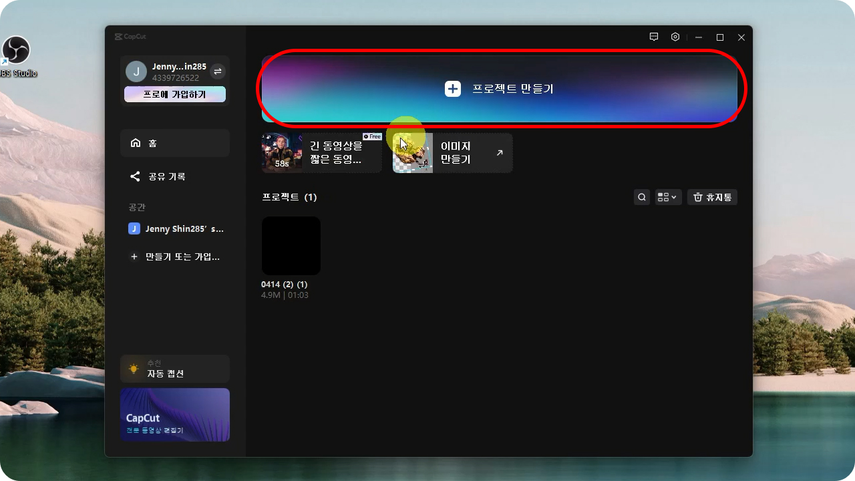
Task: Click the project name 0414 (2) (1)
Action: 285,285
